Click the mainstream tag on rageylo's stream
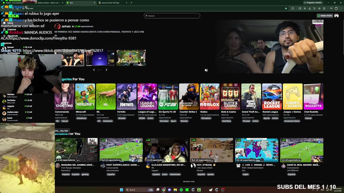This screenshot has width=344, height=193. (x=175, y=175)
